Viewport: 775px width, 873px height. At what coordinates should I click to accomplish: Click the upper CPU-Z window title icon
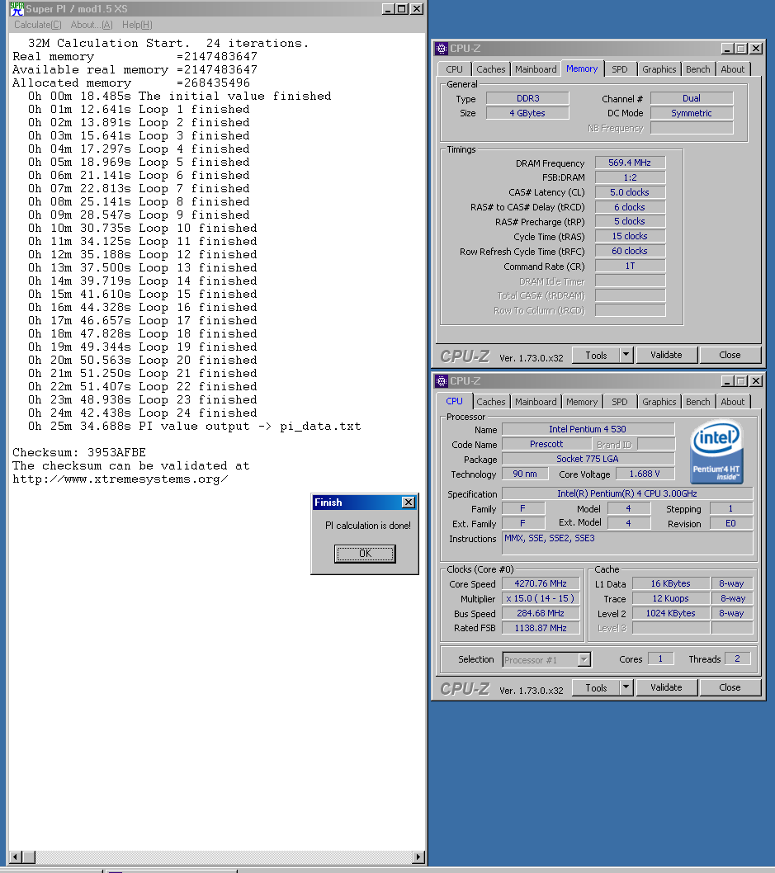tap(442, 49)
